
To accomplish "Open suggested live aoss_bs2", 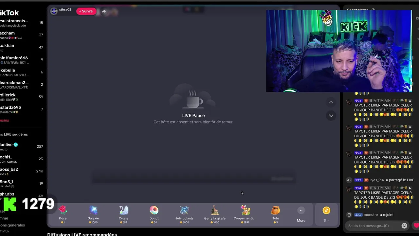I will pyautogui.click(x=22, y=171).
